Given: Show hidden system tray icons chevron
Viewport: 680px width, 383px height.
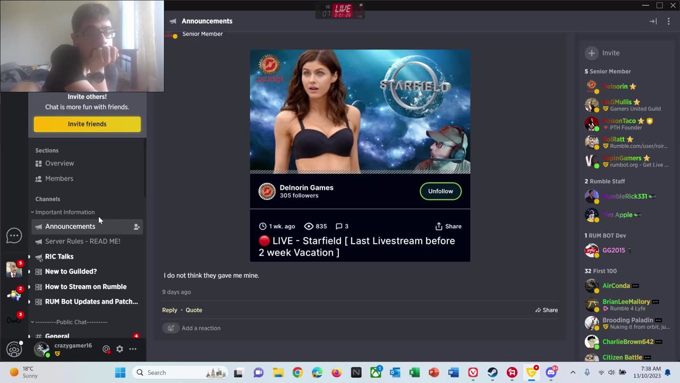Looking at the screenshot, I should [573, 372].
